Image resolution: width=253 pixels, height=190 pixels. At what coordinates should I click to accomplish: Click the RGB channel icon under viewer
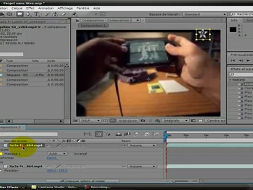pyautogui.click(x=158, y=121)
